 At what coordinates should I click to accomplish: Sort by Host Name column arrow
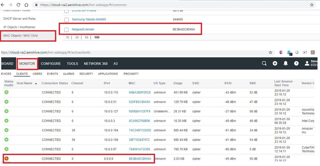coord(36,83)
